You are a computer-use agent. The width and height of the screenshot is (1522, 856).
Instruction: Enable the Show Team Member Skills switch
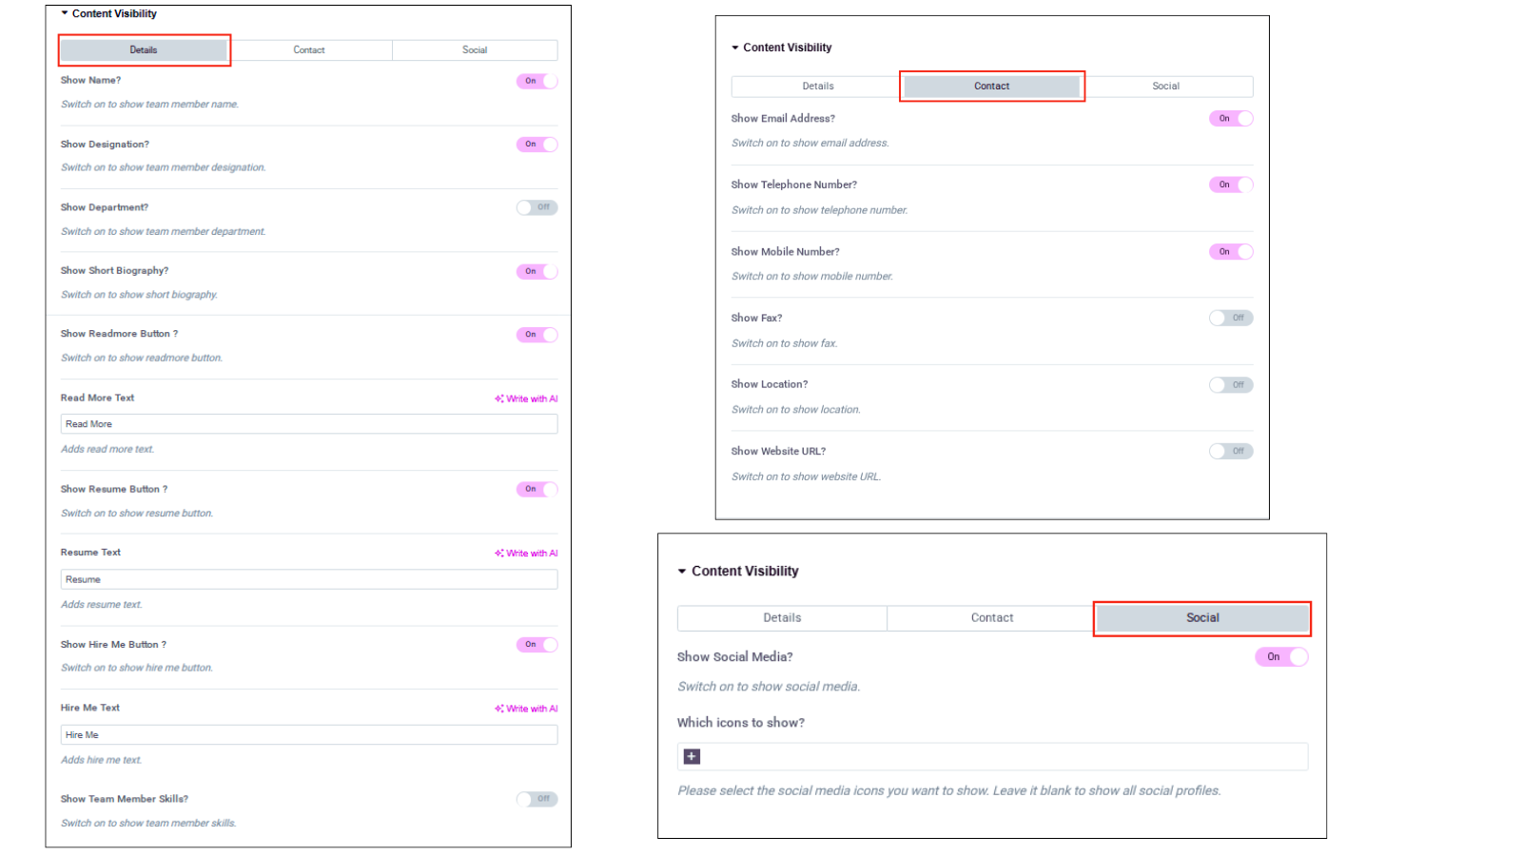click(537, 799)
